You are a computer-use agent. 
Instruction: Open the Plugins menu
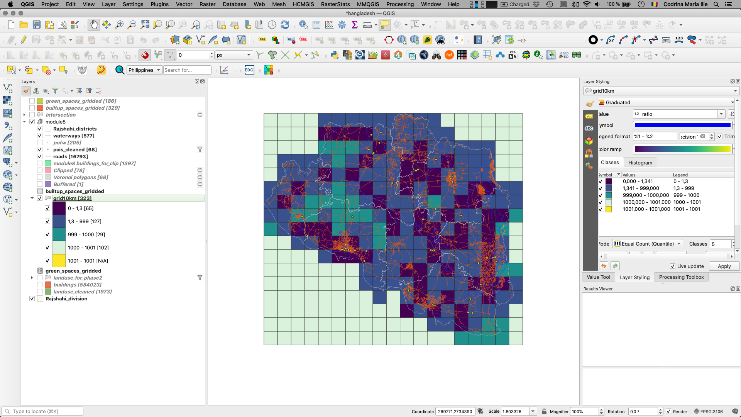[x=159, y=4]
